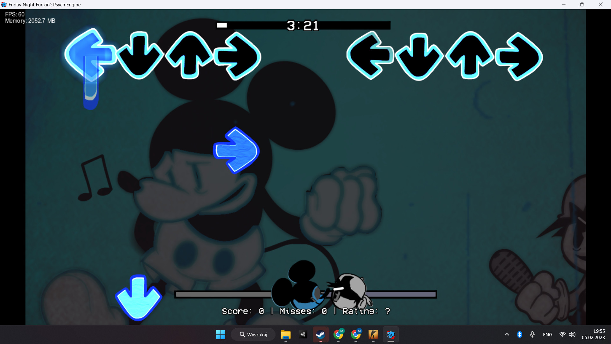Open the Wi-Fi network tray icon
The height and width of the screenshot is (344, 611).
563,334
